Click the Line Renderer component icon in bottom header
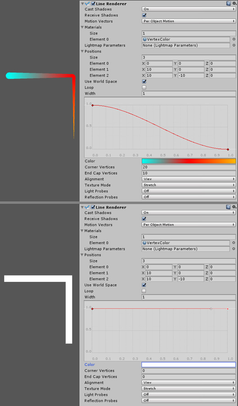 [87, 207]
